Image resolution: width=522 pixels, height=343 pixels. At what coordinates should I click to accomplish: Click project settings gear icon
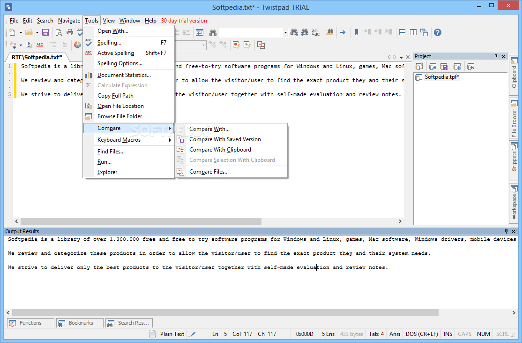pos(457,67)
